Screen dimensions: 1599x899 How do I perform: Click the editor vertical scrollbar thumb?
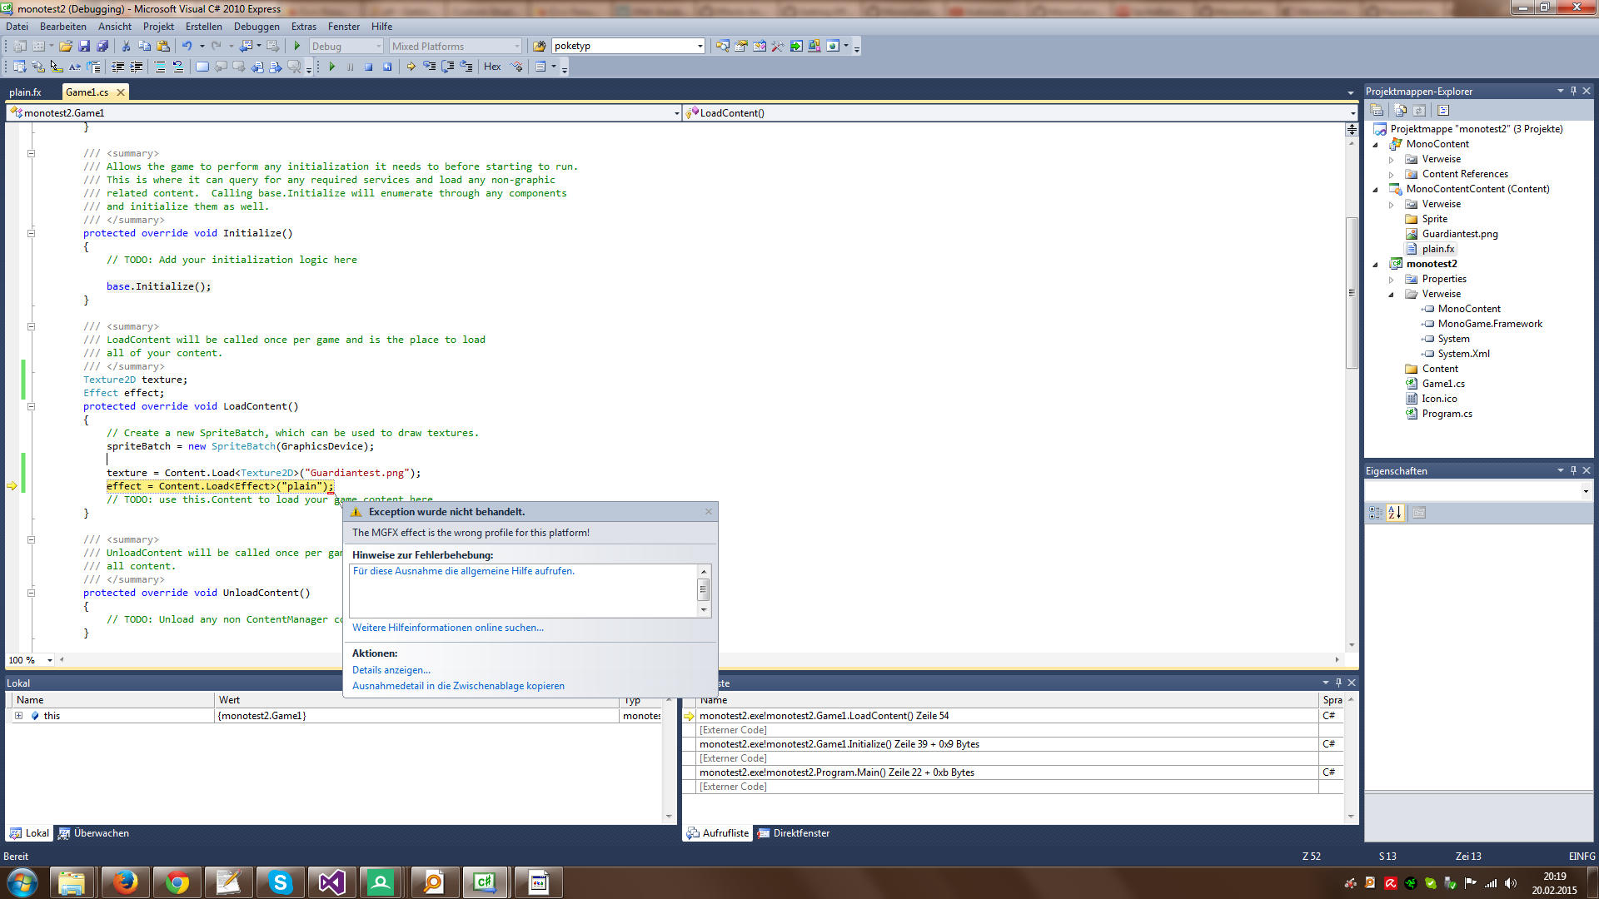tap(1352, 292)
